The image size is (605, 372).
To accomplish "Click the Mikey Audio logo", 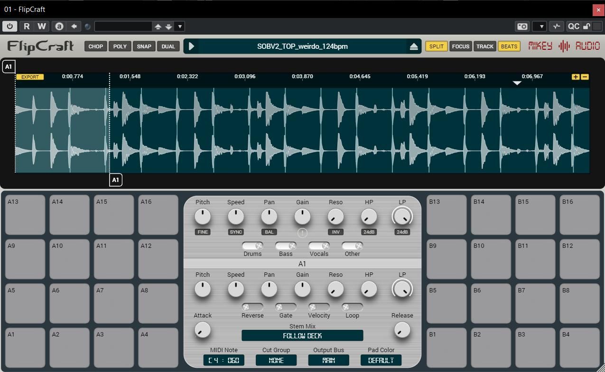I will tap(564, 46).
